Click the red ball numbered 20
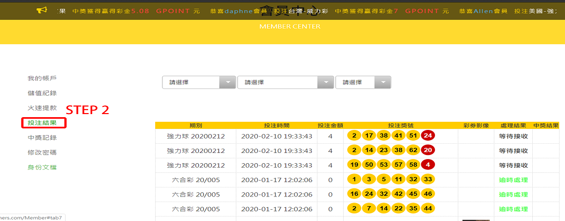The height and width of the screenshot is (221, 565). click(428, 150)
